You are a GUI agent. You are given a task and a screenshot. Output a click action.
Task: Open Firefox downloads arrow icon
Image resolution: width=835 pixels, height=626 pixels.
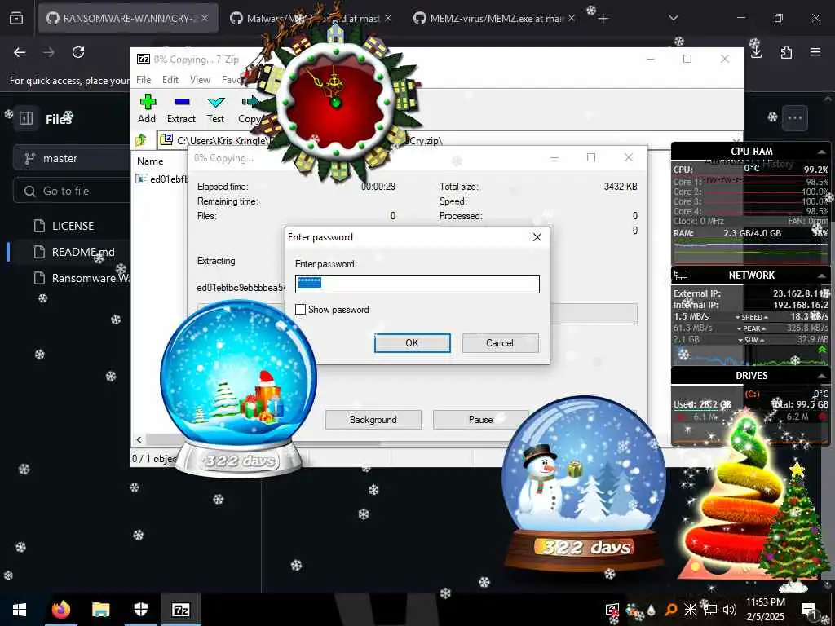(x=756, y=52)
